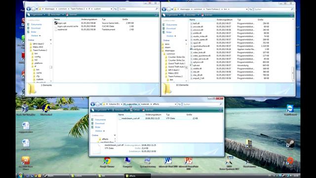Open the Windows Start orb
The height and width of the screenshot is (178, 316).
point(20,176)
